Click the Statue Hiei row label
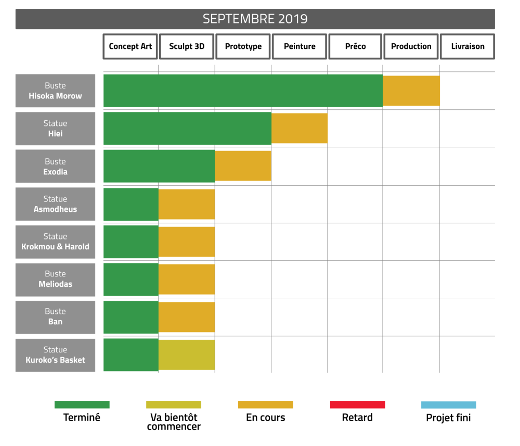Viewport: 520px width, 446px height. coord(55,129)
